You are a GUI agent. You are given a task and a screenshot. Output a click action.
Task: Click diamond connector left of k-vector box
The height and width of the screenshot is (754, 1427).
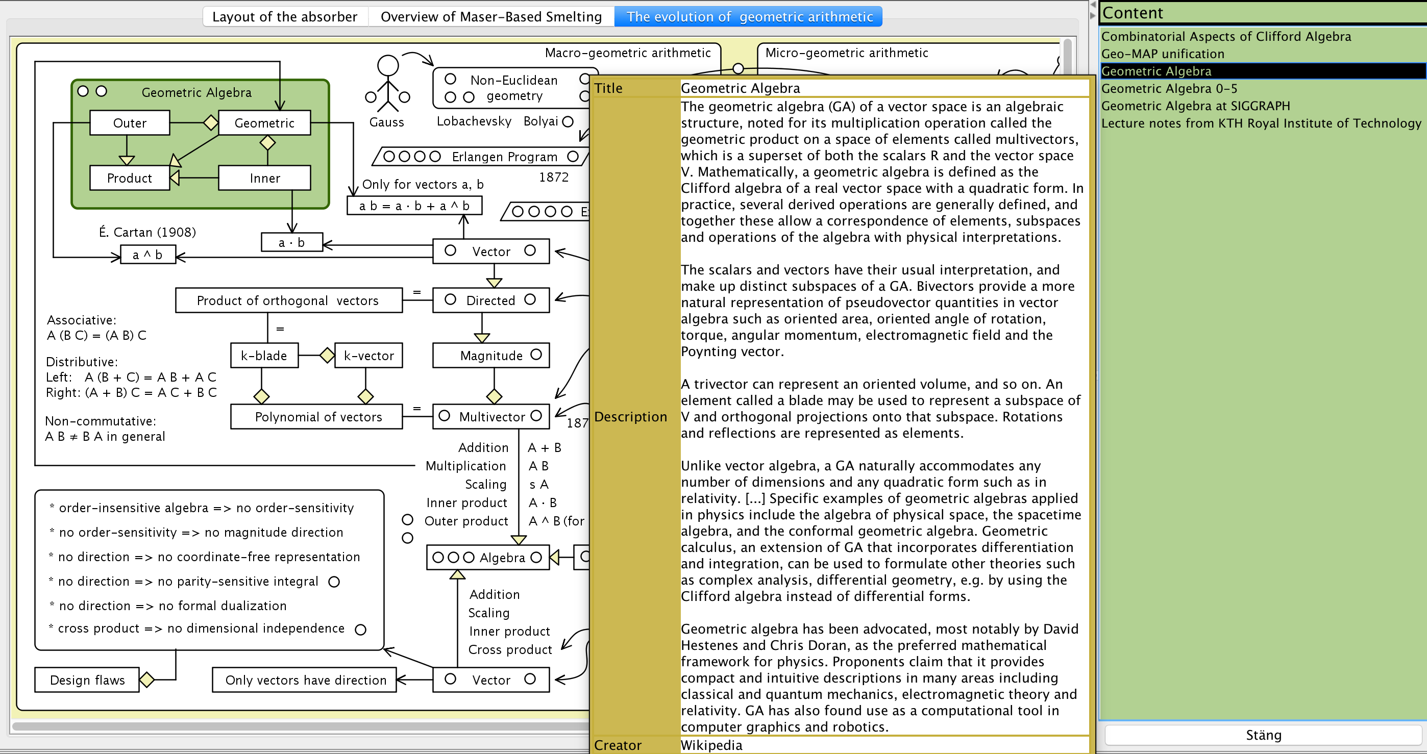point(327,355)
